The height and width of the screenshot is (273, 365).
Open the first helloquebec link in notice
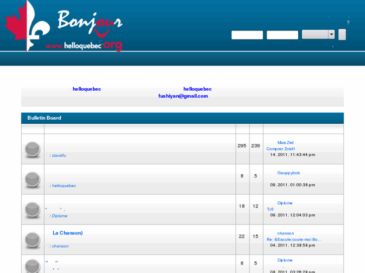pyautogui.click(x=87, y=89)
